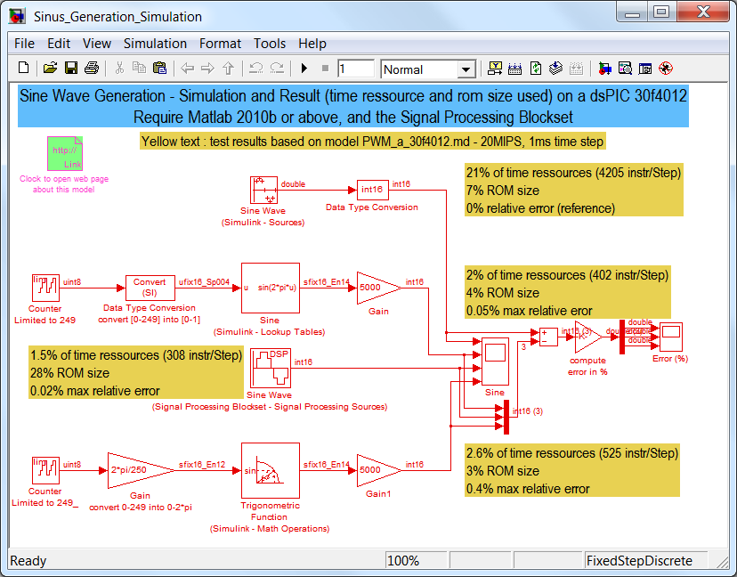Select the Error (%) scope block
This screenshot has width=737, height=577.
coord(671,337)
